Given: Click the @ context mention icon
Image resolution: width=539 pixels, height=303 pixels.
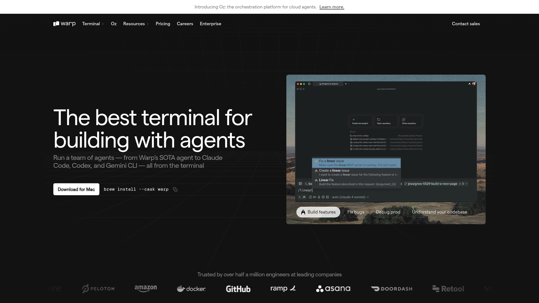Looking at the screenshot, I should coord(323,197).
